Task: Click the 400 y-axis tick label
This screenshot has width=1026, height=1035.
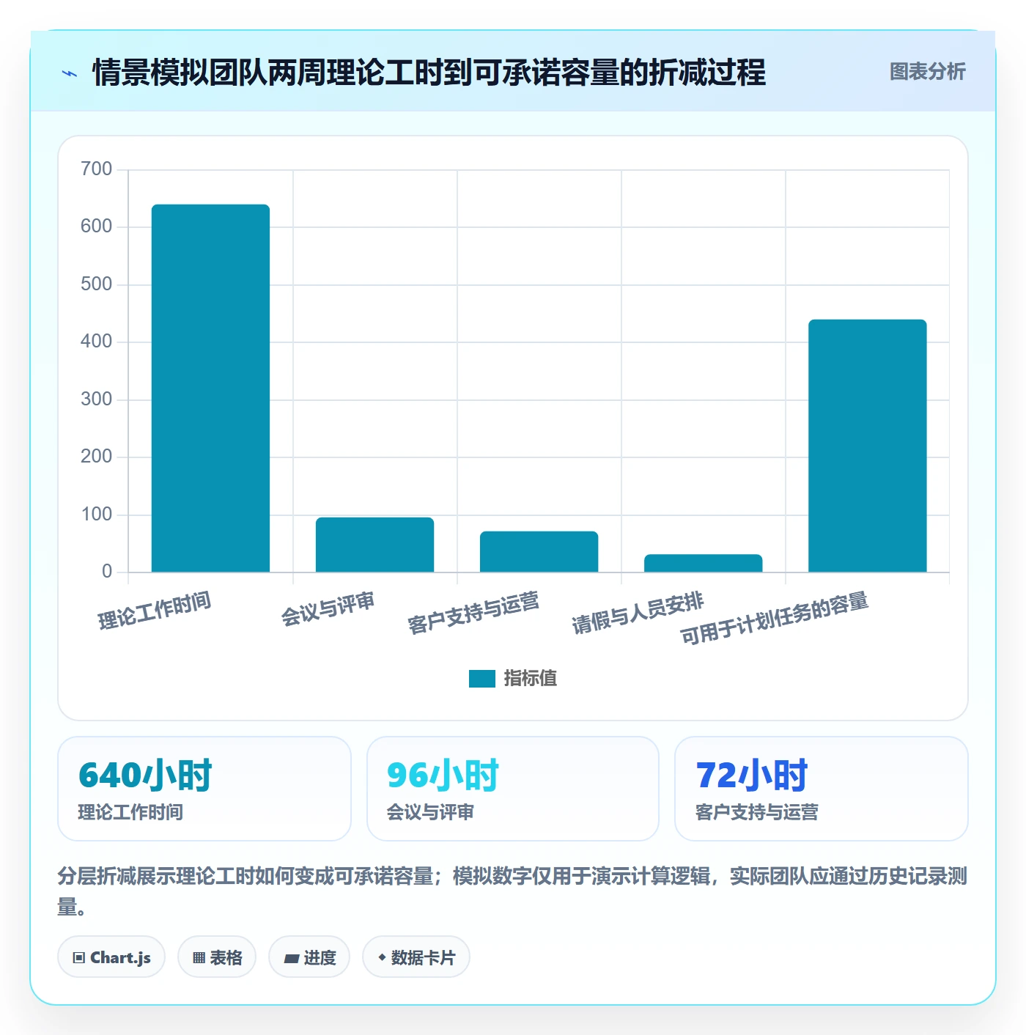Action: (97, 342)
